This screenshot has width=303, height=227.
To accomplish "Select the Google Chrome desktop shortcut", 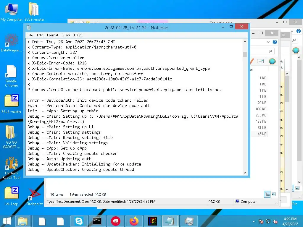I will point(12,76).
